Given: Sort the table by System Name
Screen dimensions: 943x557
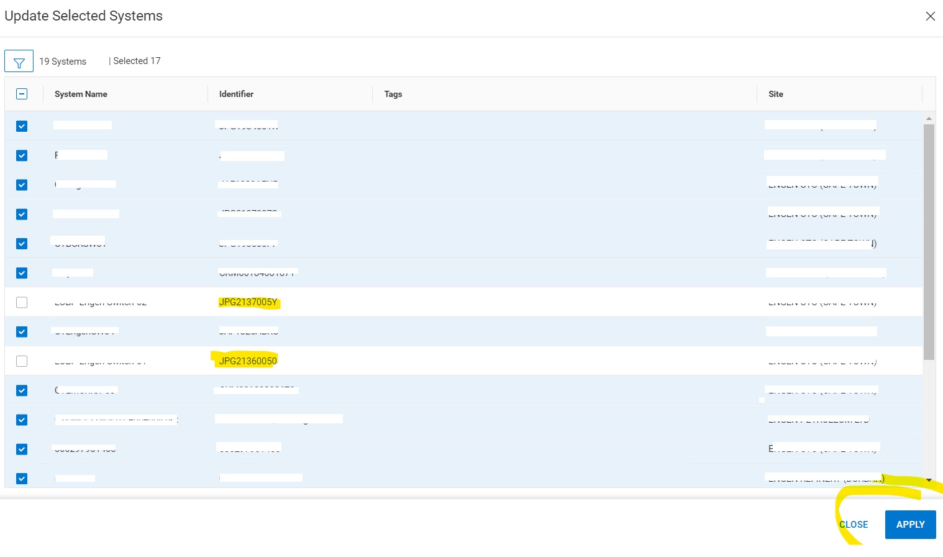Looking at the screenshot, I should coord(81,94).
